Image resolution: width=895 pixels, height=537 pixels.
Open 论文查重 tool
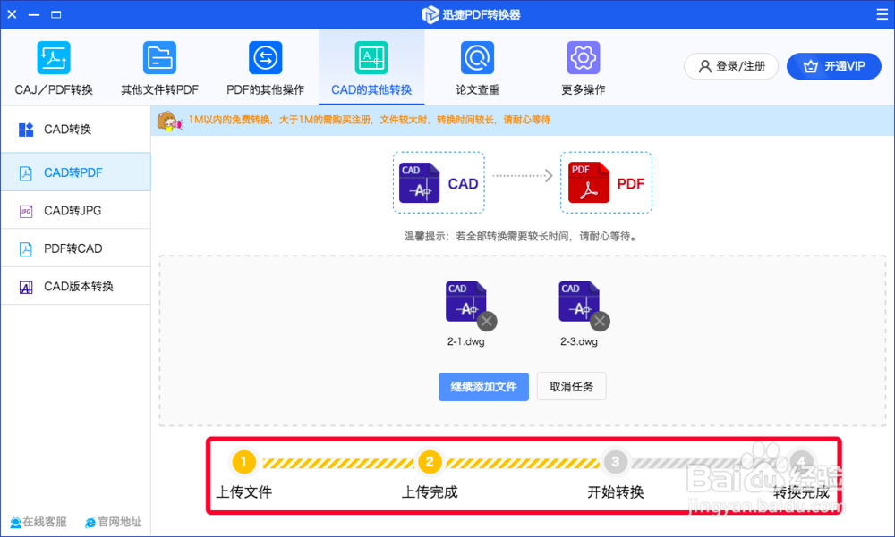477,68
